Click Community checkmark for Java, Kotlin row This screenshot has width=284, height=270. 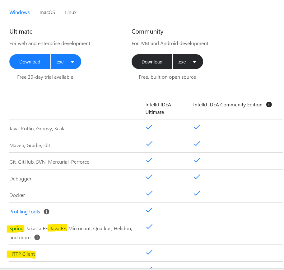pyautogui.click(x=197, y=127)
